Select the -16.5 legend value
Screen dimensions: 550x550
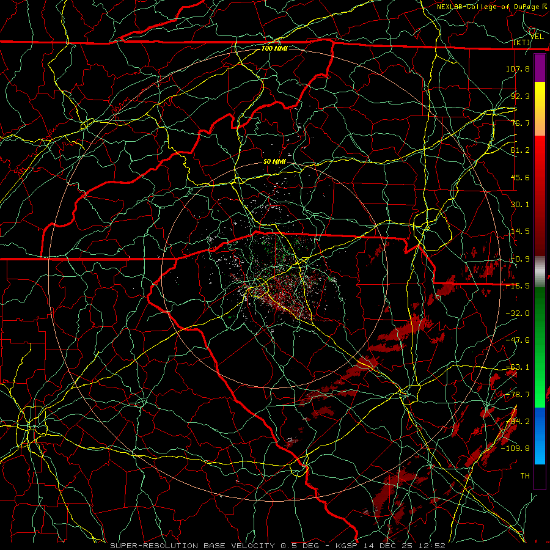click(x=518, y=286)
